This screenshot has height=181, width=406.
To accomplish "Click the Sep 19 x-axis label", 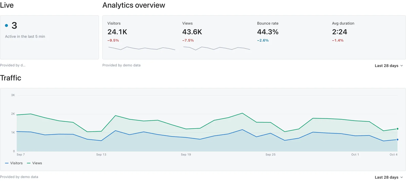I will tap(186, 154).
